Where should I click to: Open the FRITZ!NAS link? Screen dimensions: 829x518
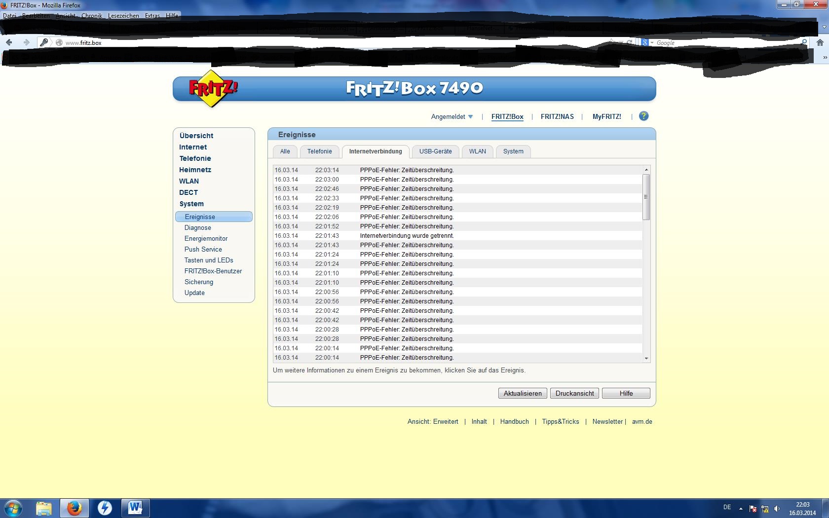point(557,117)
